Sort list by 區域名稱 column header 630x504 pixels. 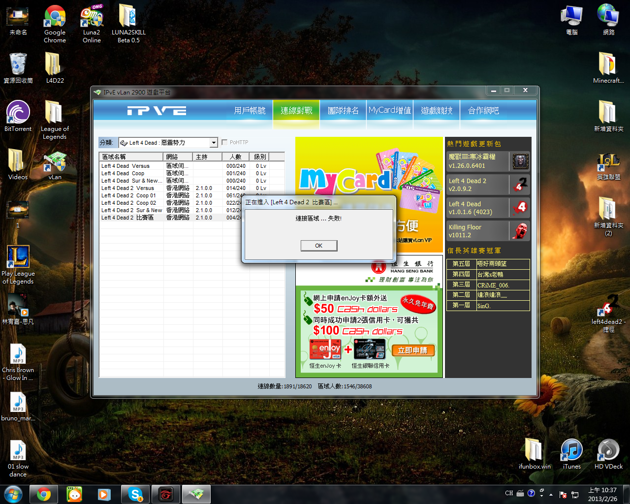[131, 157]
